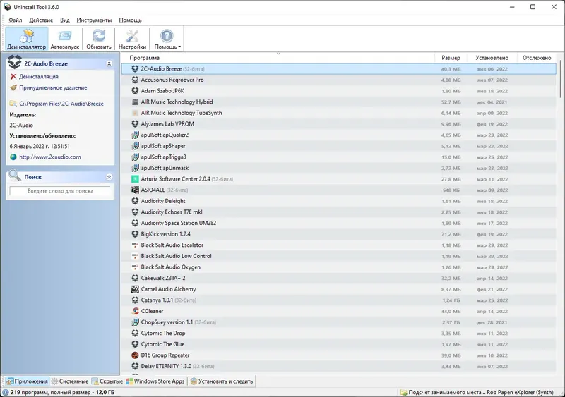Open the Помощь menu in menu bar

130,20
